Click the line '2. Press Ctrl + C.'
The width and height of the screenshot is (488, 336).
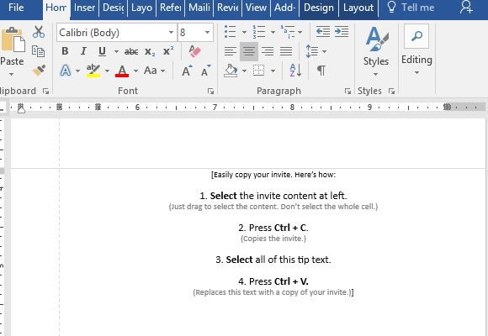pyautogui.click(x=273, y=228)
